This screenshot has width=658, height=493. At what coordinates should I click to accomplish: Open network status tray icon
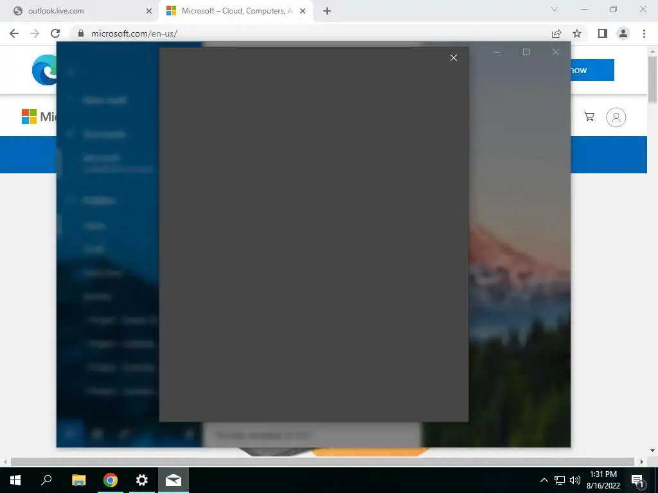click(560, 480)
